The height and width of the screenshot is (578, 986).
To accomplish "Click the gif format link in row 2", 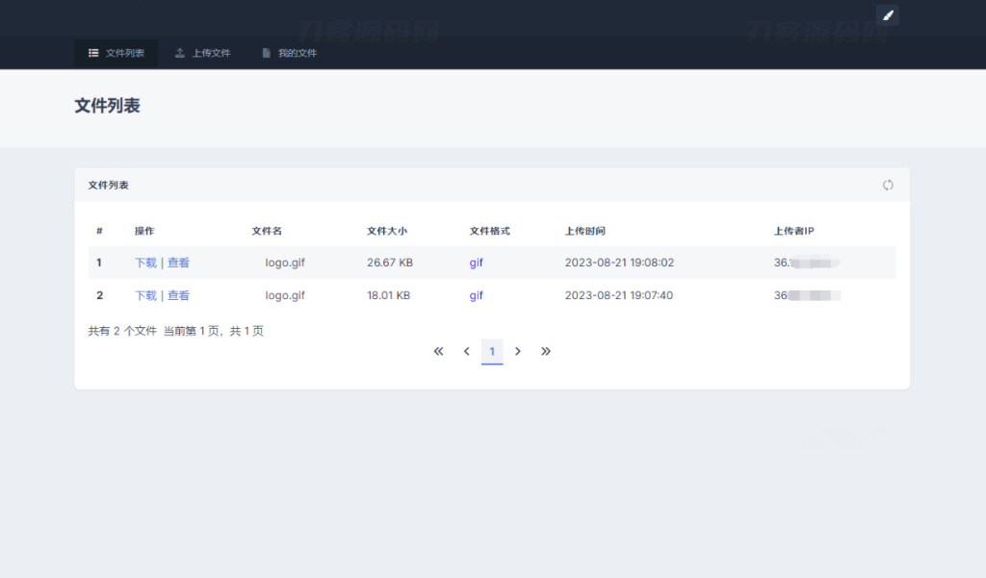I will [476, 295].
